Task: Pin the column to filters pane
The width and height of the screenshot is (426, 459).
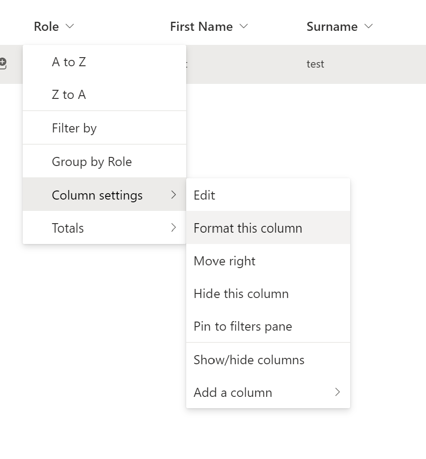Action: point(243,326)
